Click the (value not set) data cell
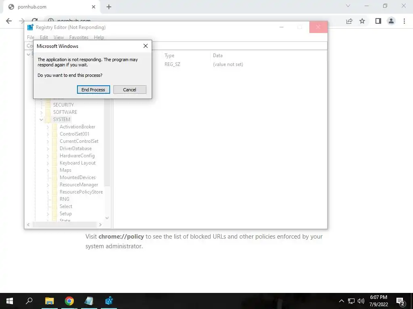 [228, 64]
